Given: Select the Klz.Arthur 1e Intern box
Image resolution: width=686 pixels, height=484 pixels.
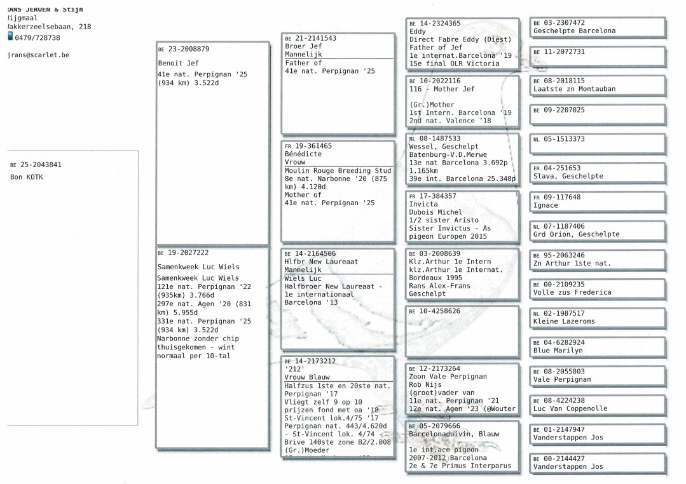Looking at the screenshot, I should (463, 273).
